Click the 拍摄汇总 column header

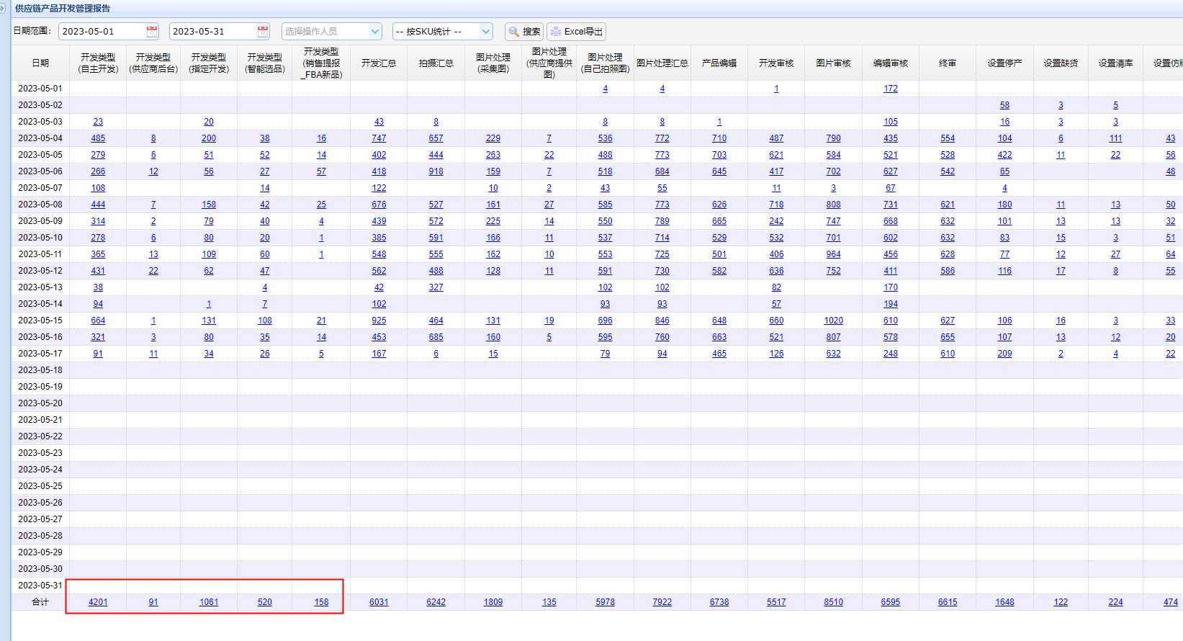436,63
